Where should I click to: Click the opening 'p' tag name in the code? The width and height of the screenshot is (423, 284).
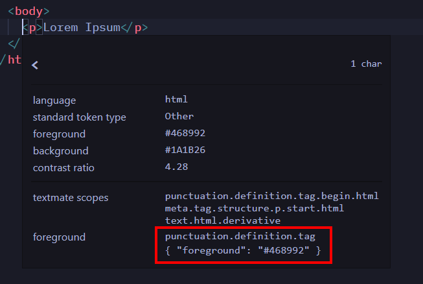tap(32, 27)
